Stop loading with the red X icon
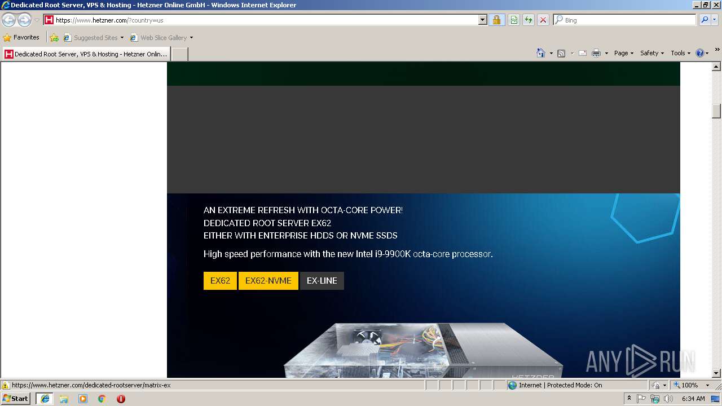Screen dimensions: 722x406 543,20
